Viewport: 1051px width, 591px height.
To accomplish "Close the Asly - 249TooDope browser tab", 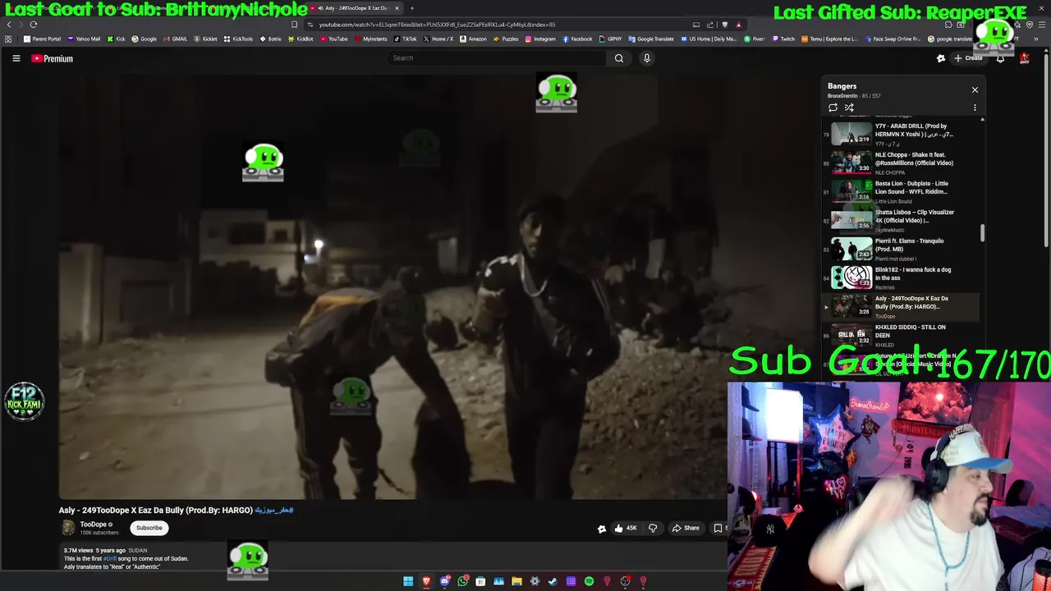I will tap(397, 8).
